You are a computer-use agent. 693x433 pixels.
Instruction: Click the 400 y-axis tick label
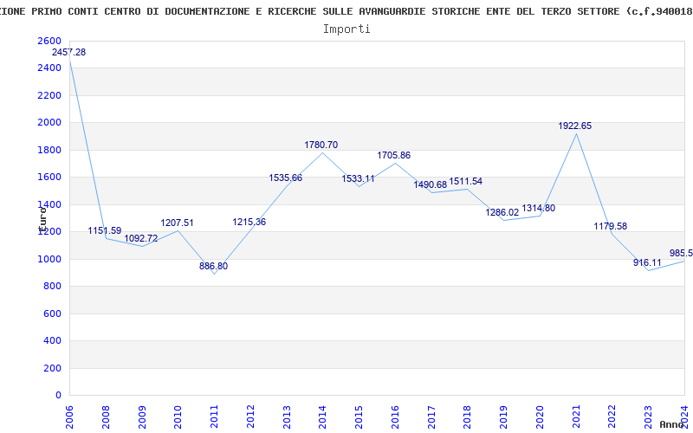pos(53,341)
